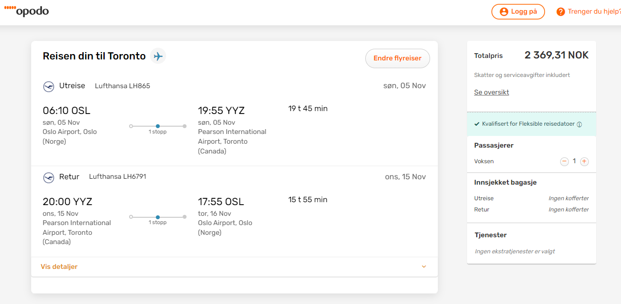Click the info icon after Fleksible reisedatoer
The image size is (621, 304).
click(579, 124)
